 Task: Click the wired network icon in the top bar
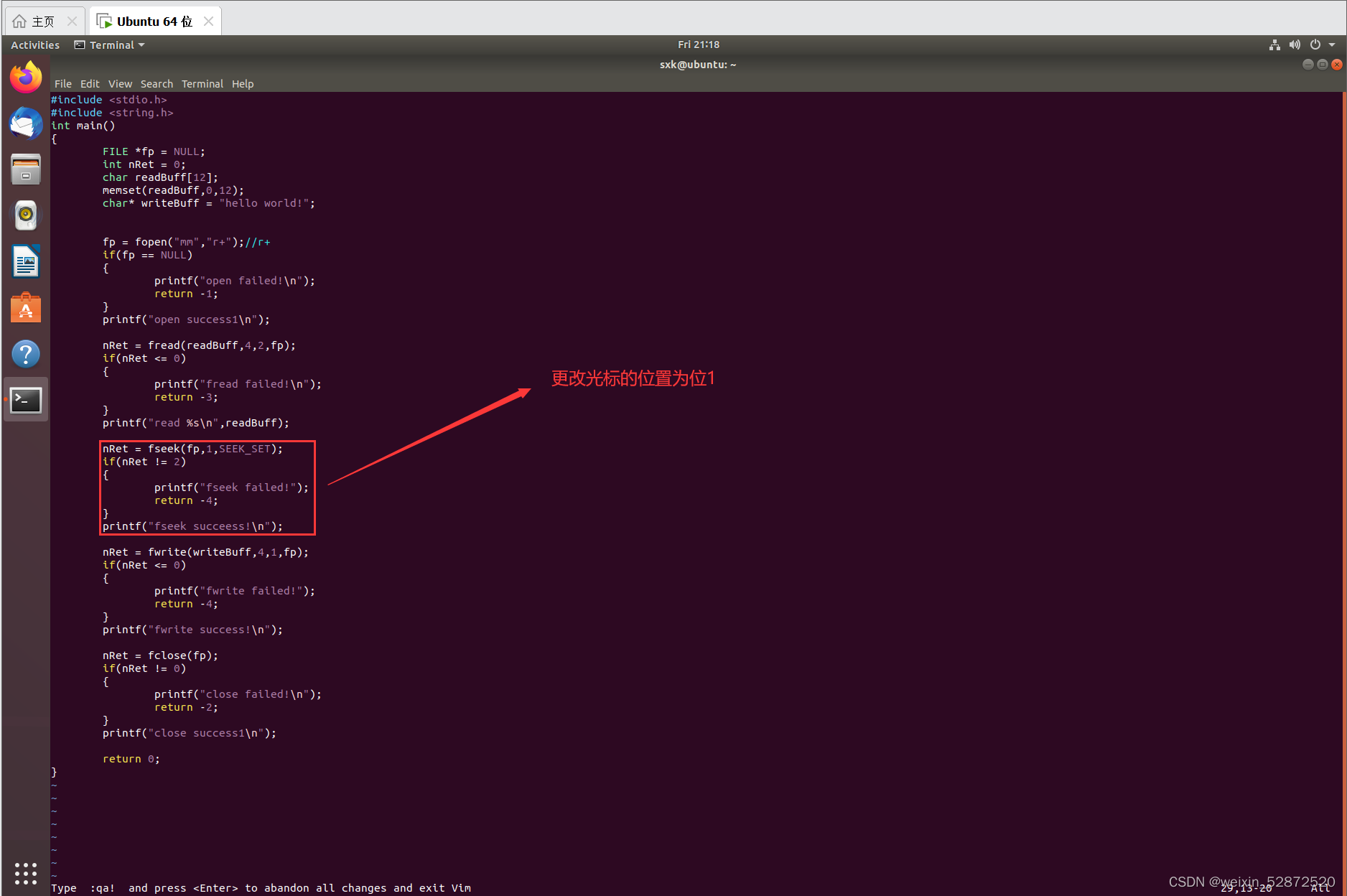[x=1274, y=45]
